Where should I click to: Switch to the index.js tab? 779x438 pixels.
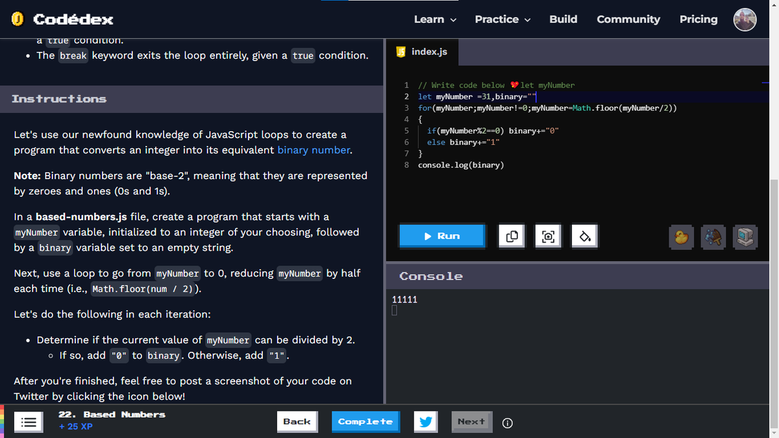tap(423, 52)
